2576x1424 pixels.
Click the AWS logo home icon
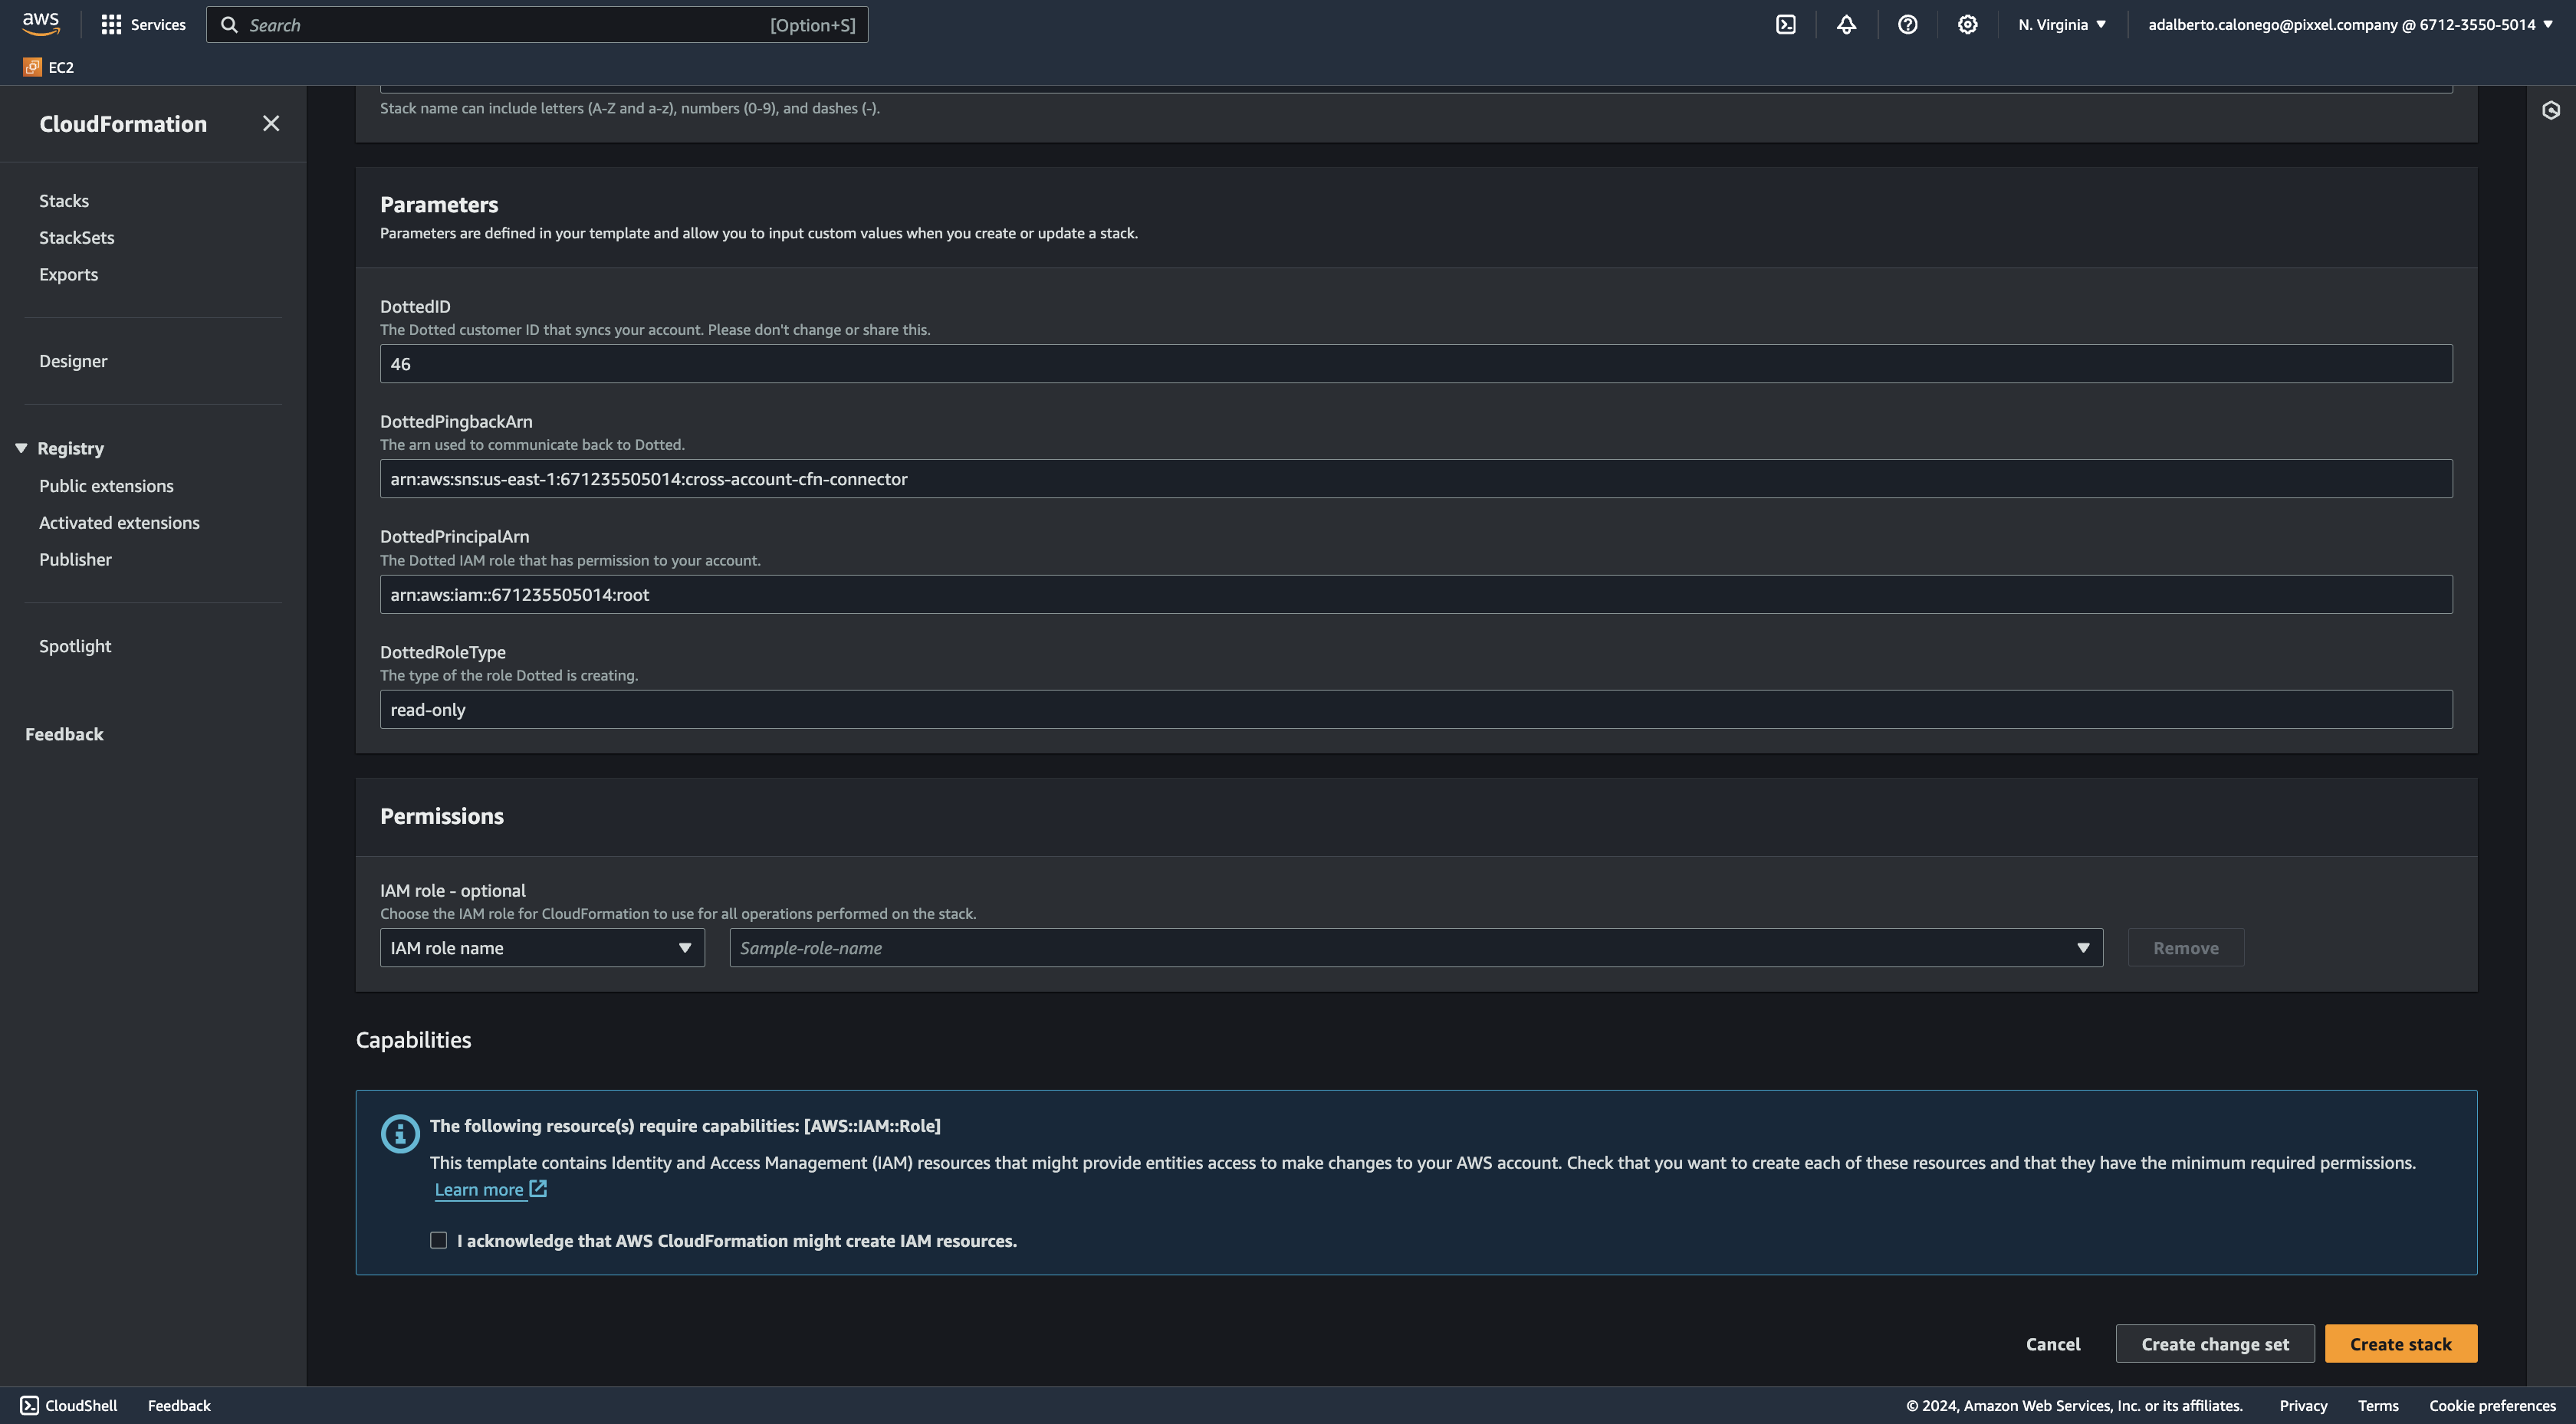tap(41, 24)
